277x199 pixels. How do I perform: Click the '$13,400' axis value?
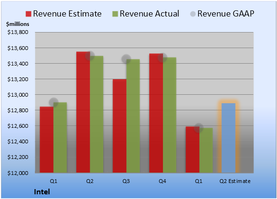[x=18, y=64]
